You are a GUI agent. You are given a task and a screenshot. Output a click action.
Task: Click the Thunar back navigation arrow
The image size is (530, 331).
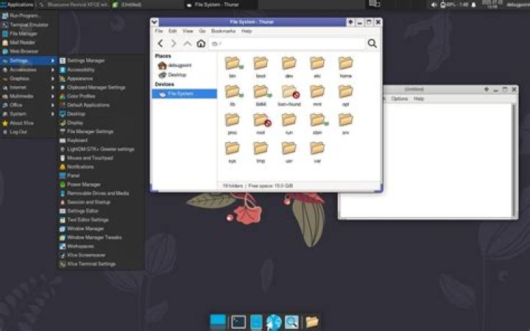160,44
